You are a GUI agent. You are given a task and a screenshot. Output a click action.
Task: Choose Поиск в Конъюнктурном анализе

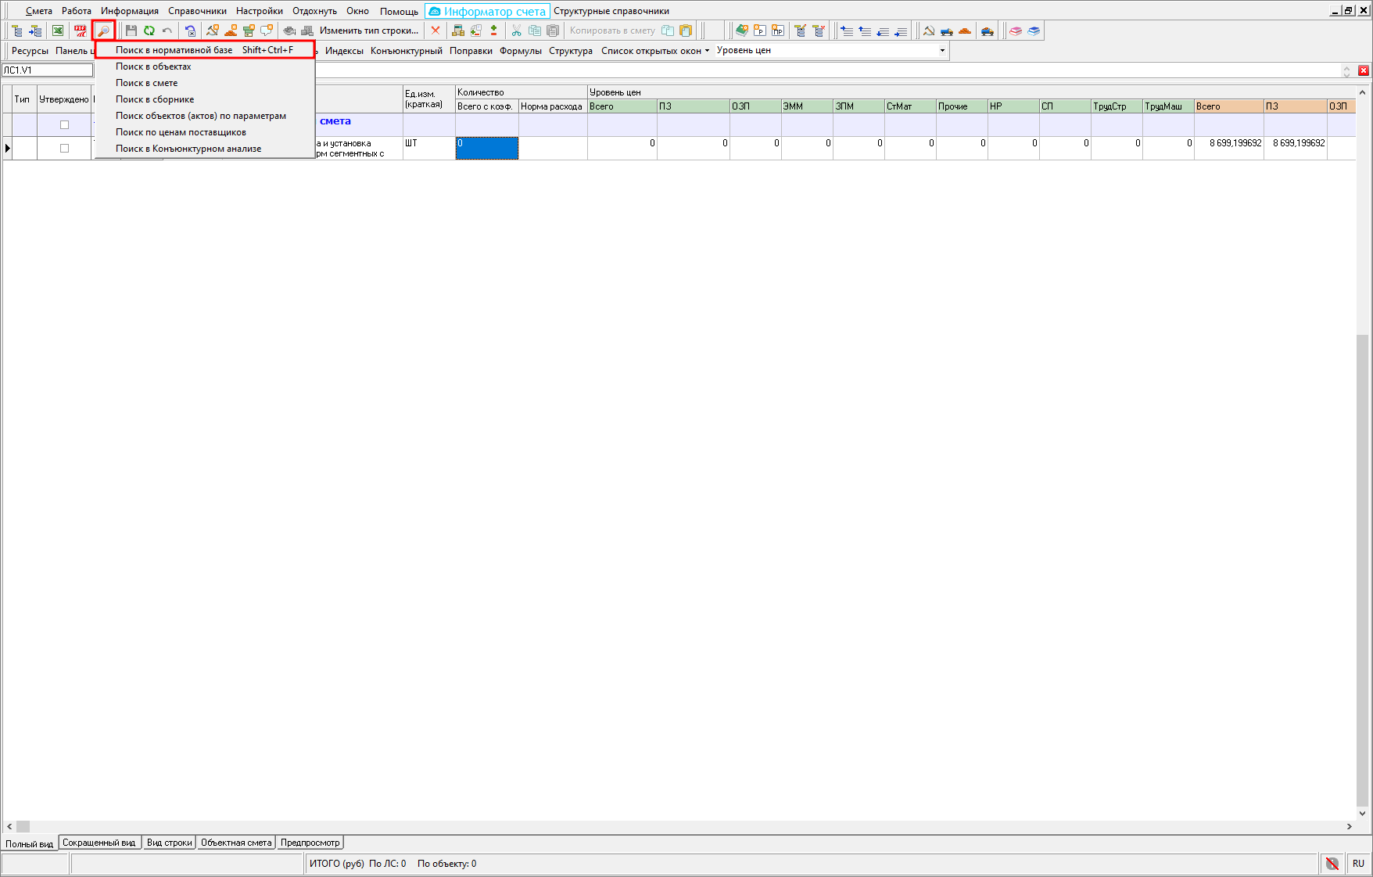click(x=188, y=149)
